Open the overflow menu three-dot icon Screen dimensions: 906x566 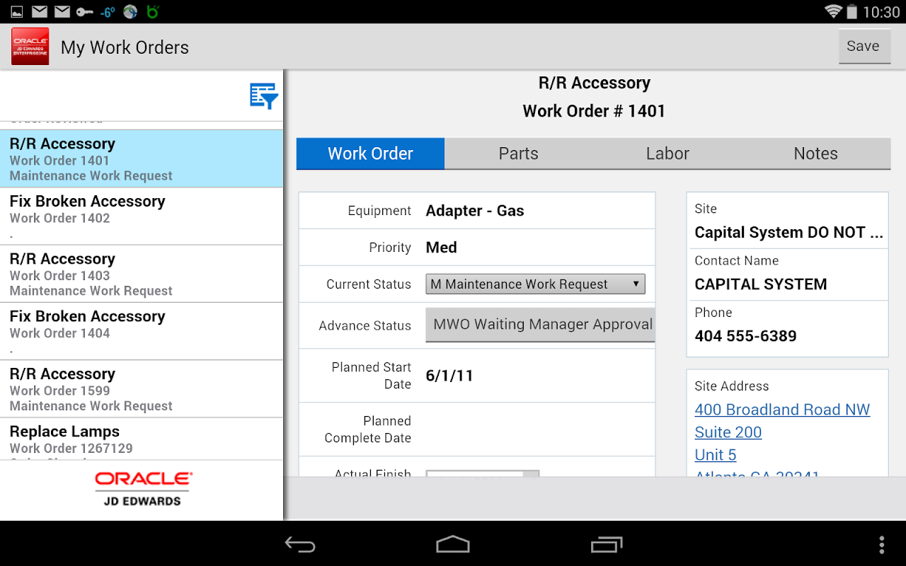[x=881, y=544]
